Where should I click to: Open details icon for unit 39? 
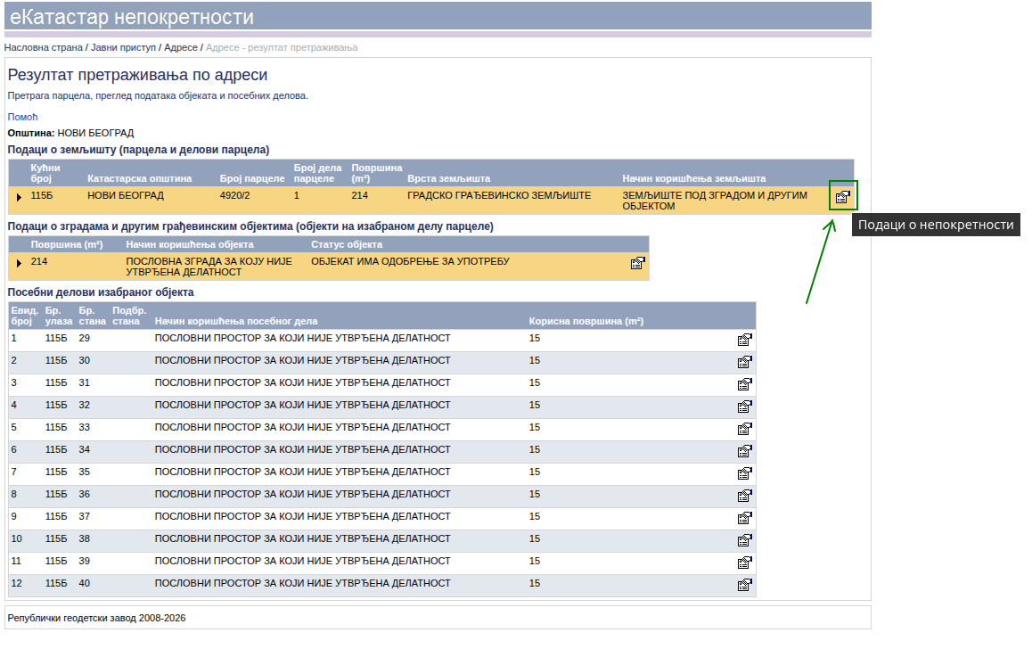(x=744, y=563)
